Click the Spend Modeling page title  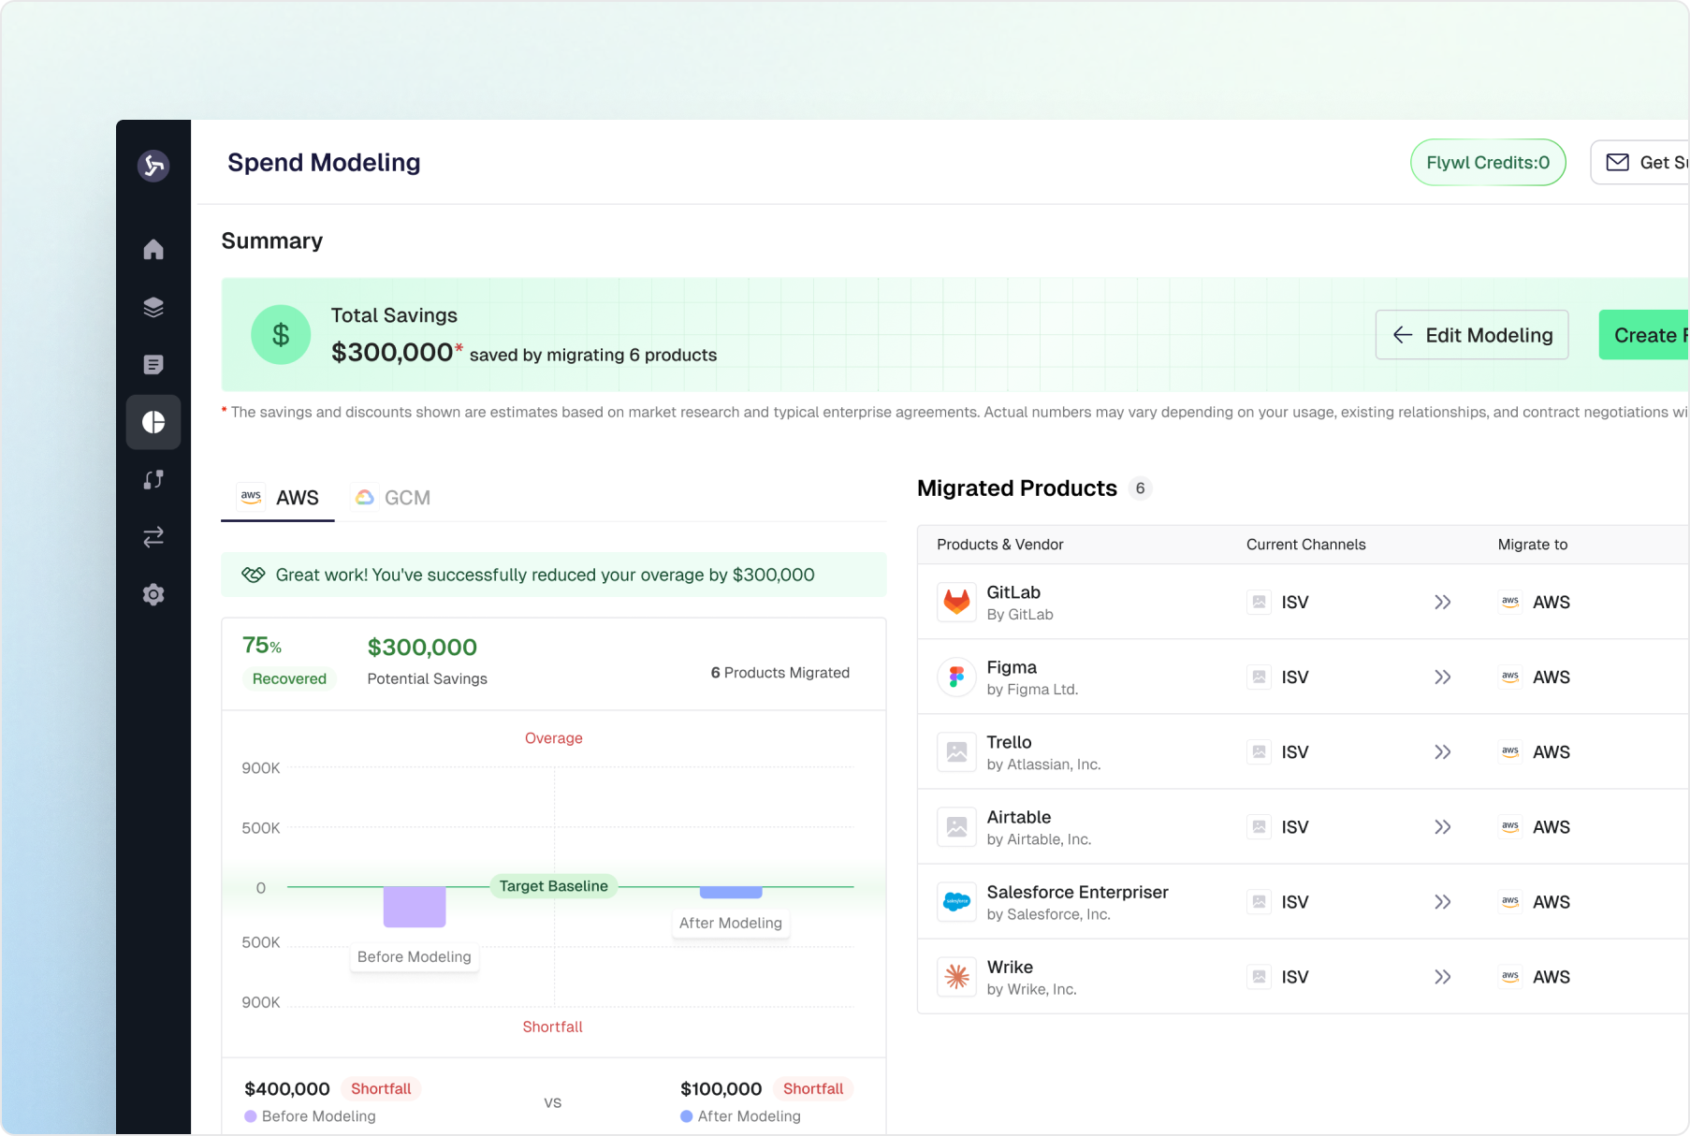coord(324,163)
